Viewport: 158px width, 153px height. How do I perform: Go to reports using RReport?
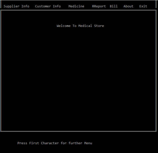tap(99, 6)
